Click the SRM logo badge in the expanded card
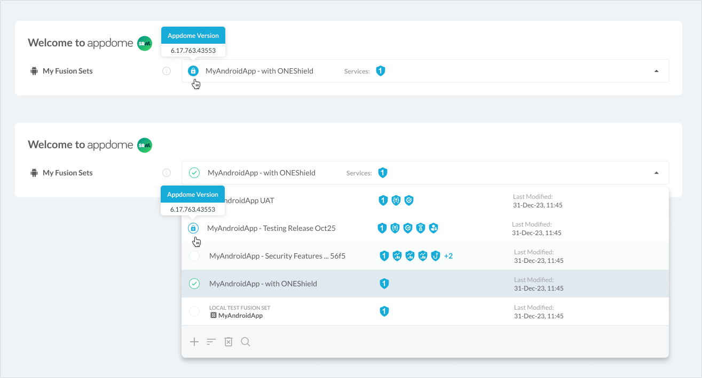The height and width of the screenshot is (378, 702). pos(145,145)
